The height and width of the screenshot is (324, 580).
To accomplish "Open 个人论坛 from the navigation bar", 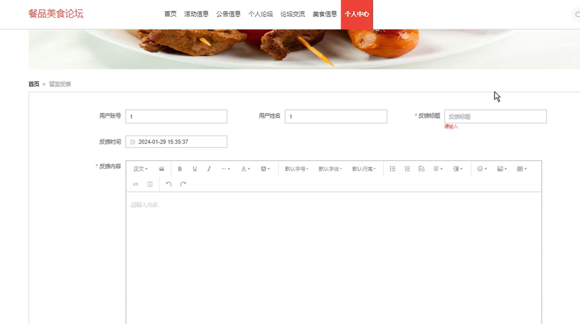I will [x=261, y=14].
